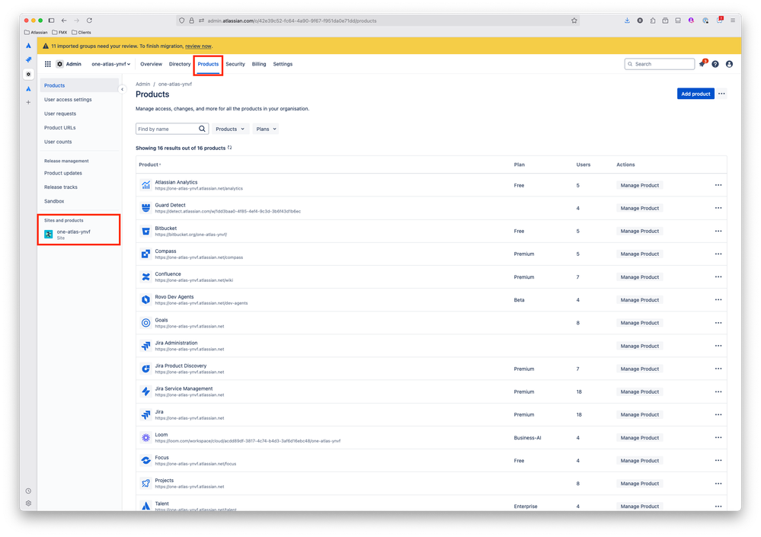Viewport: 761px width, 537px height.
Task: Click the Admin breadcrumb link
Action: (142, 84)
